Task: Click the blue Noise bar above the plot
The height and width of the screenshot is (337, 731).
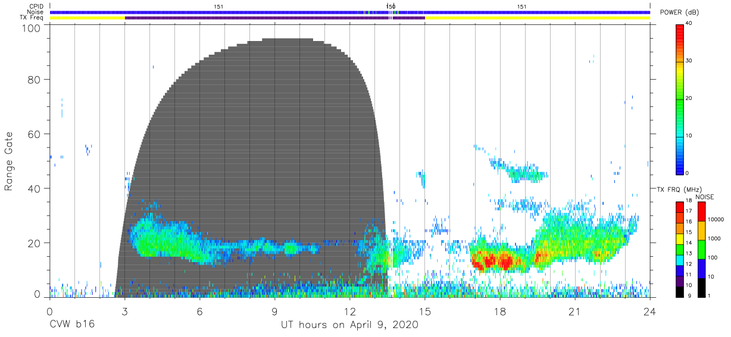Action: [x=349, y=12]
